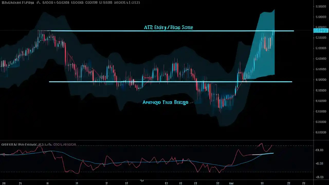Click the Average True Range label
This screenshot has height=185, width=329.
tap(166, 102)
